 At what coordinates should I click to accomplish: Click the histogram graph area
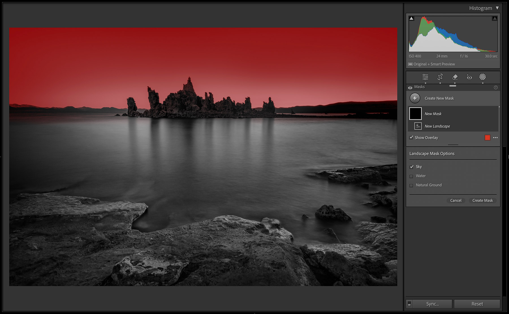point(453,34)
